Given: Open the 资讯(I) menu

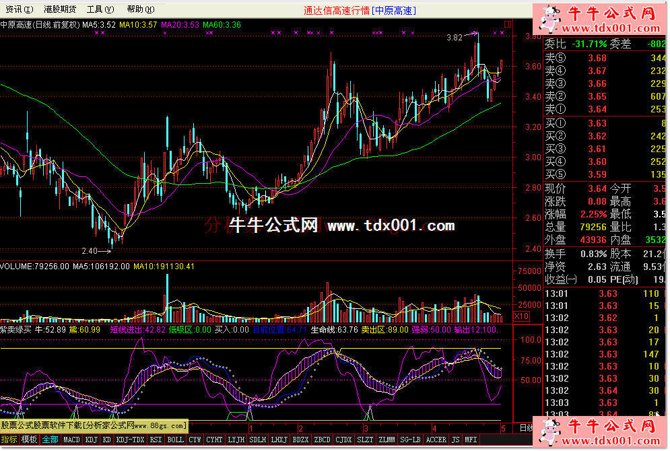Looking at the screenshot, I should click(x=20, y=9).
